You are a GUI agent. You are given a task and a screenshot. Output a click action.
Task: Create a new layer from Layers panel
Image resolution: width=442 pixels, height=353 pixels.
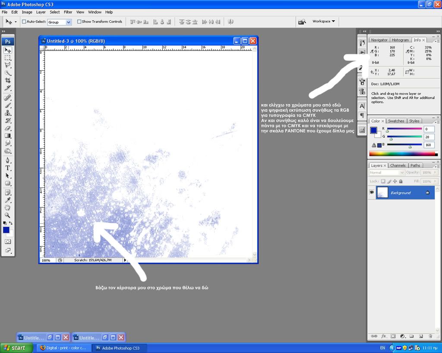421,336
